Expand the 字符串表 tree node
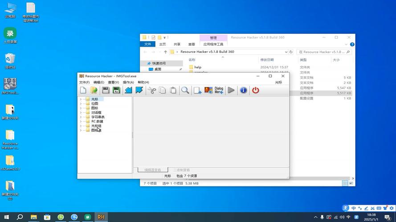 [x=81, y=117]
